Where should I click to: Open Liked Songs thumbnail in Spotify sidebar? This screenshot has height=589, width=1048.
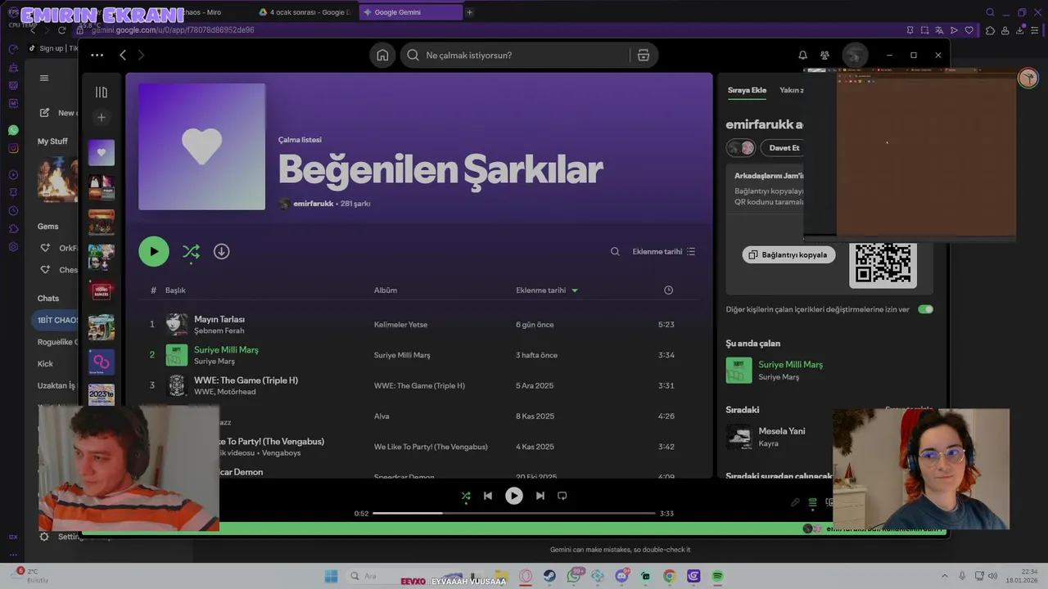102,152
